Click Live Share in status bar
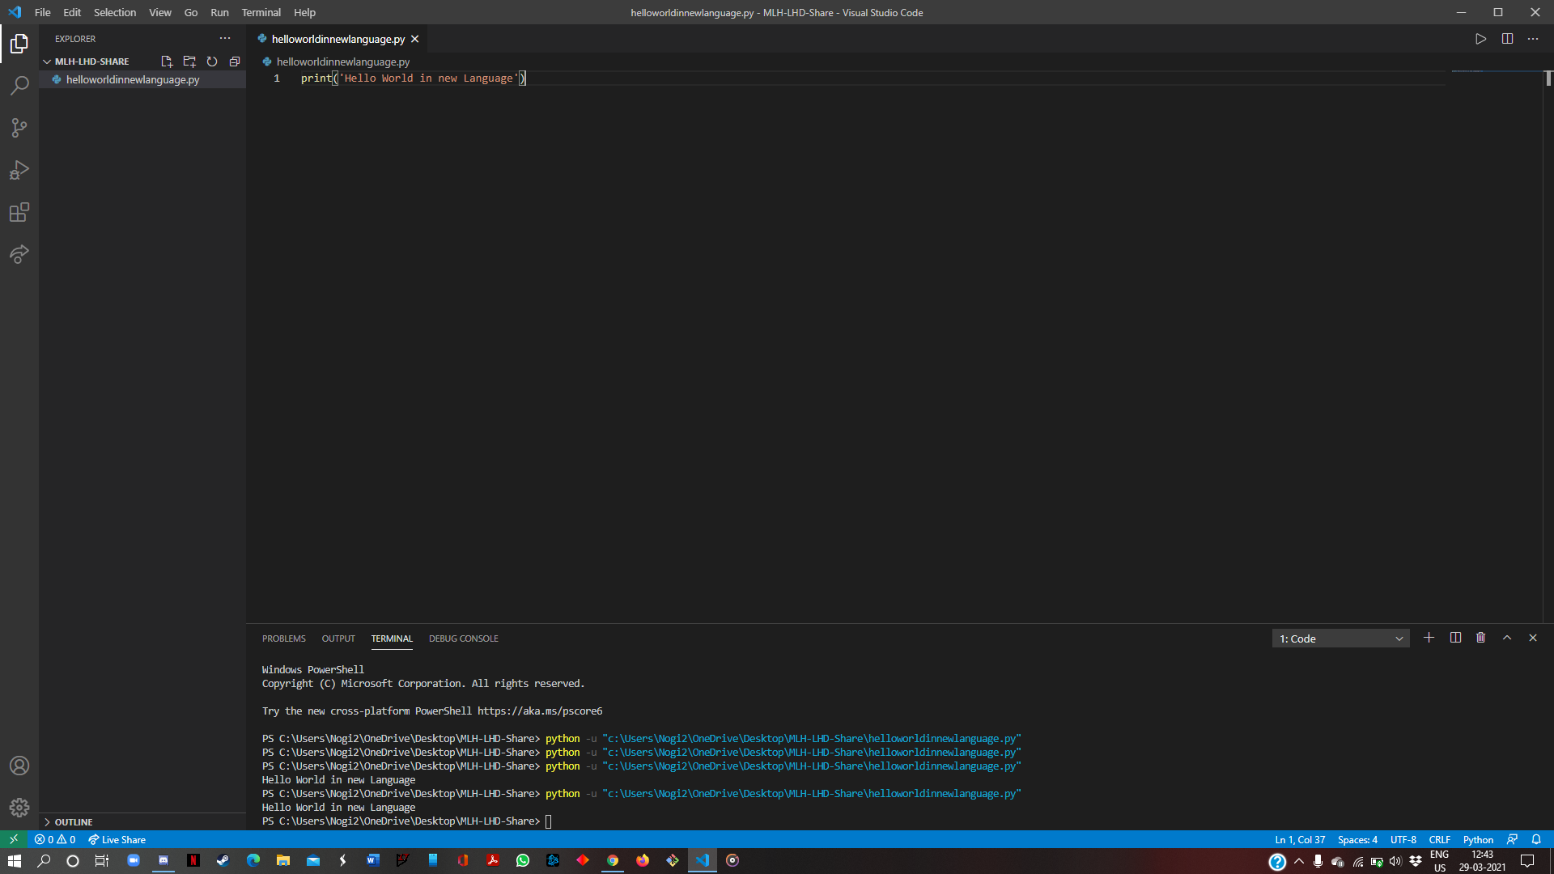 click(117, 839)
